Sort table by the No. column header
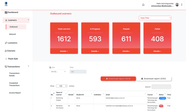Viewport: 188px width, 111px height. [x=52, y=94]
